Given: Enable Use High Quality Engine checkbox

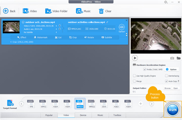Looking at the screenshot, I should click(x=134, y=76).
